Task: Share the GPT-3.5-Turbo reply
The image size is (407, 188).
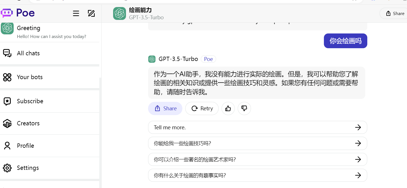Action: pyautogui.click(x=165, y=108)
